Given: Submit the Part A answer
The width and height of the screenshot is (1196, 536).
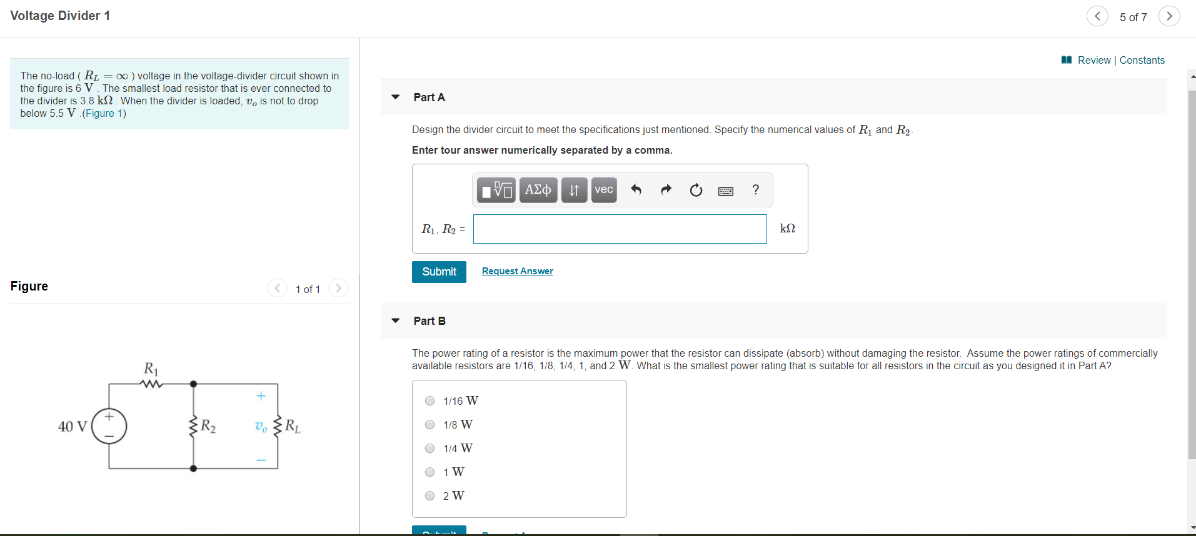Looking at the screenshot, I should (x=439, y=272).
